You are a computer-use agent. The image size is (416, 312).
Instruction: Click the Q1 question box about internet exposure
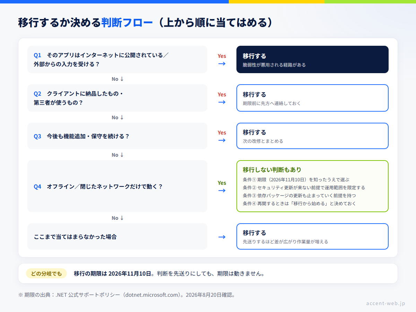[117, 60]
